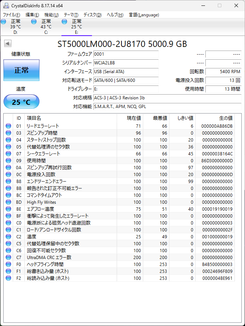Click the 正常 health status button

(21, 71)
